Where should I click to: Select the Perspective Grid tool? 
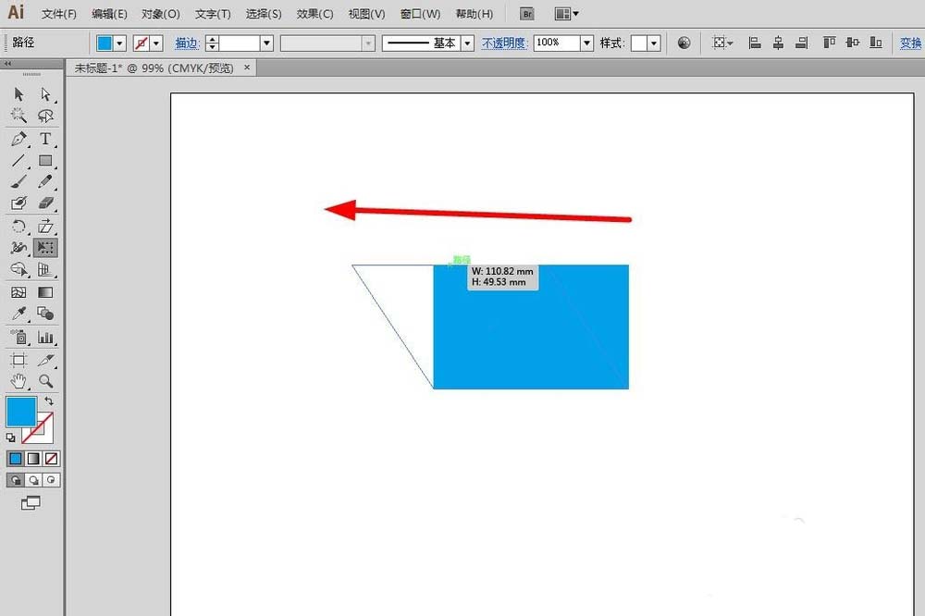click(x=44, y=270)
